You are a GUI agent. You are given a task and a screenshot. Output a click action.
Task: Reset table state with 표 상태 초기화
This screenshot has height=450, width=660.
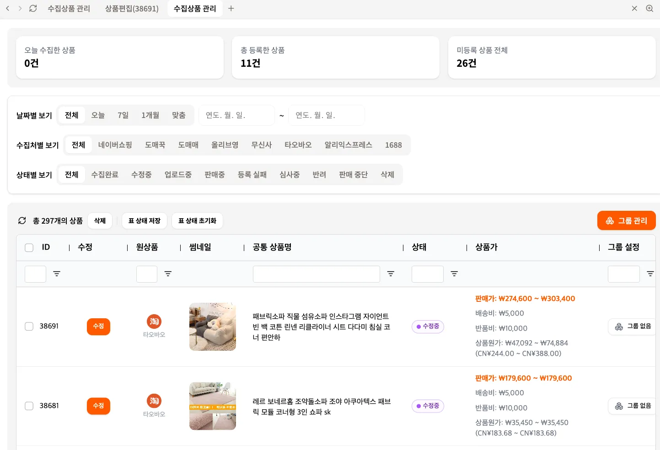(x=197, y=221)
